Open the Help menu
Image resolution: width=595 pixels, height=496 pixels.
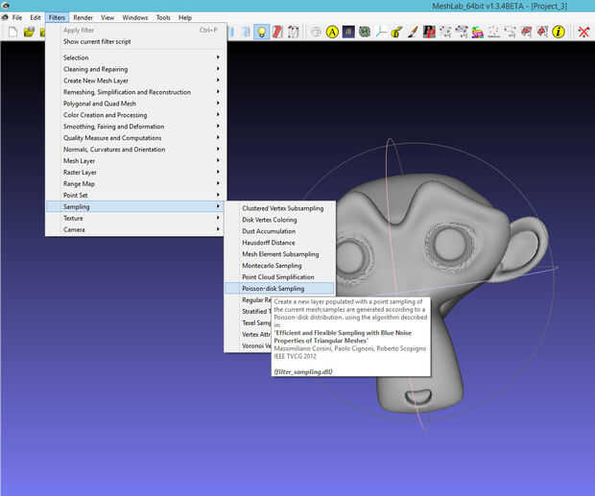pyautogui.click(x=185, y=17)
